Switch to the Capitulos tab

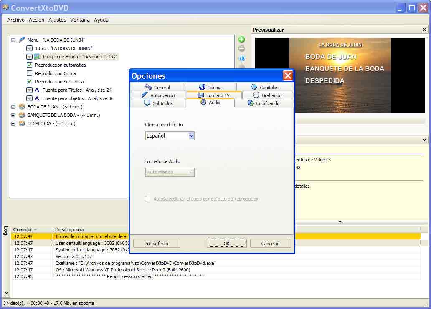click(264, 87)
